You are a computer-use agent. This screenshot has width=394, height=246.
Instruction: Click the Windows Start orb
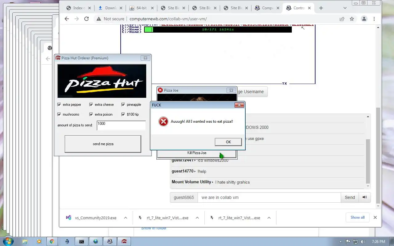point(8,241)
